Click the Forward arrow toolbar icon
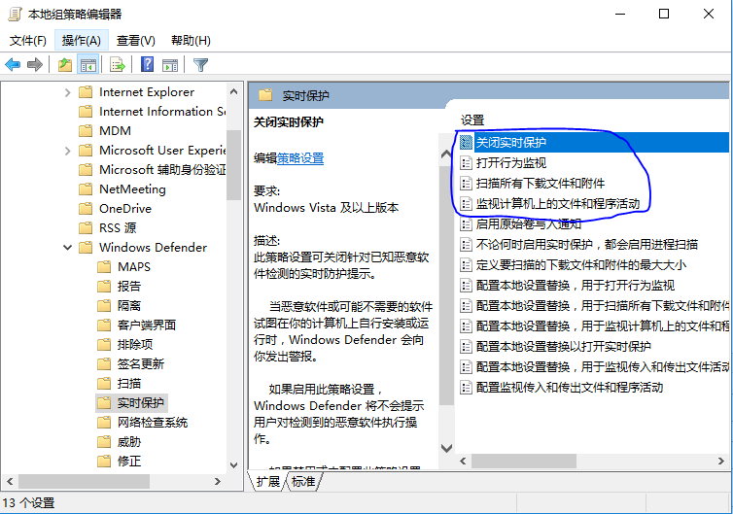 click(x=35, y=64)
